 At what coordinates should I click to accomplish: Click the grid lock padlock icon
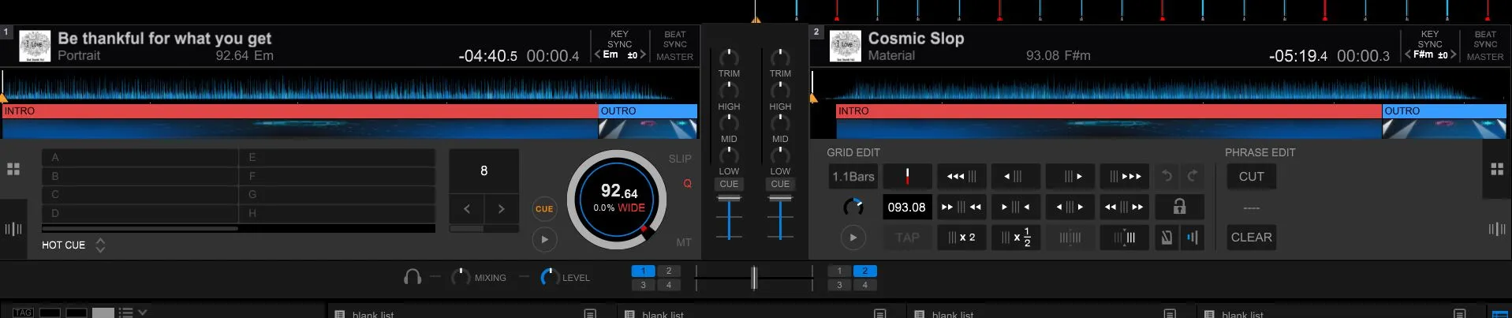1179,207
